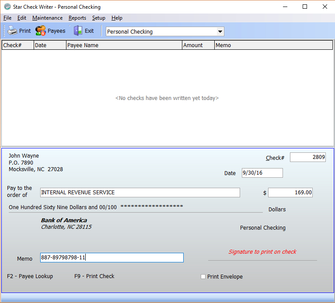Viewport: 335px width, 303px height.
Task: Open Payees via the people icon
Action: point(40,31)
